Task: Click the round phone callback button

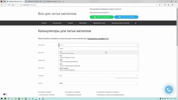Action: (x=169, y=90)
